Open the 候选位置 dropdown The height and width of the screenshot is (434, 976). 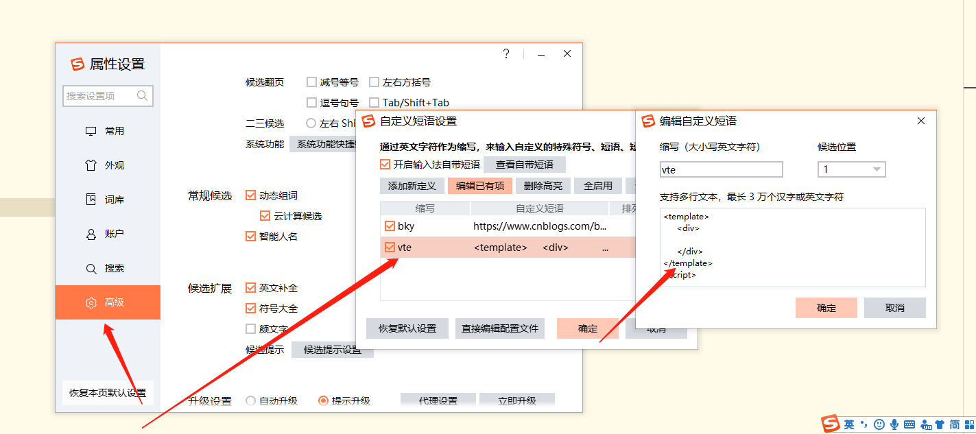pos(851,169)
